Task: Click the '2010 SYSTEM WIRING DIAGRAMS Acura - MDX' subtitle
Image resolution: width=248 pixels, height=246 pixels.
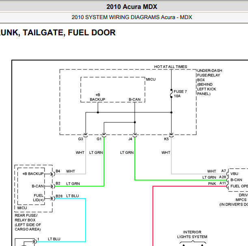Action: pyautogui.click(x=132, y=17)
